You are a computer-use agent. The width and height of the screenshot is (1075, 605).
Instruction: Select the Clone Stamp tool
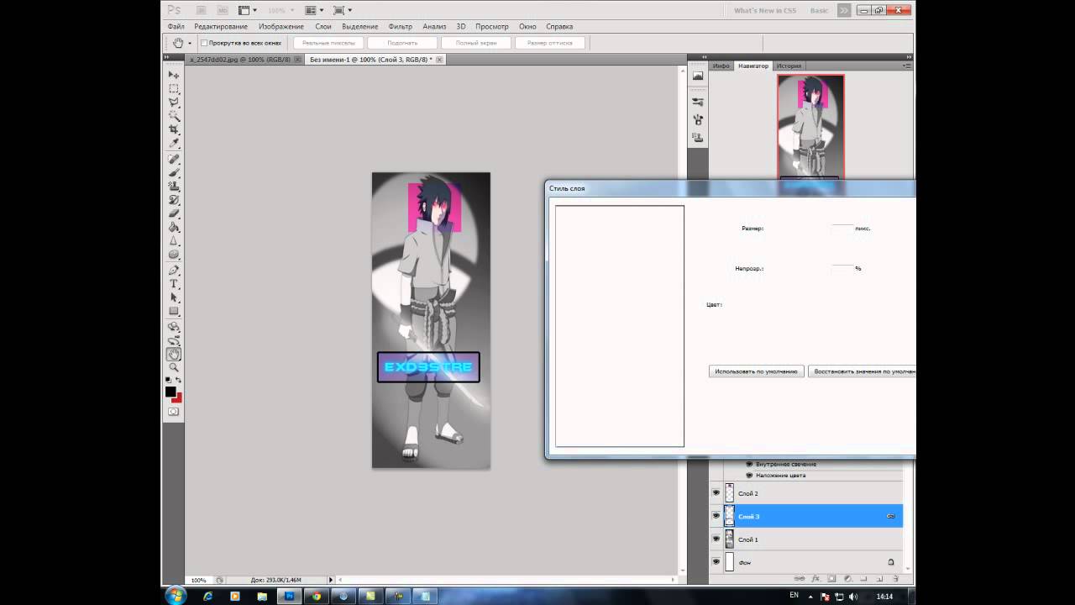[174, 186]
